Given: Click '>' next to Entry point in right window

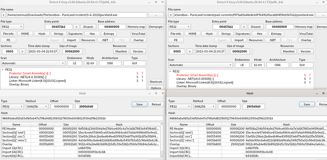Looking at the screenshot, I should (244, 27).
